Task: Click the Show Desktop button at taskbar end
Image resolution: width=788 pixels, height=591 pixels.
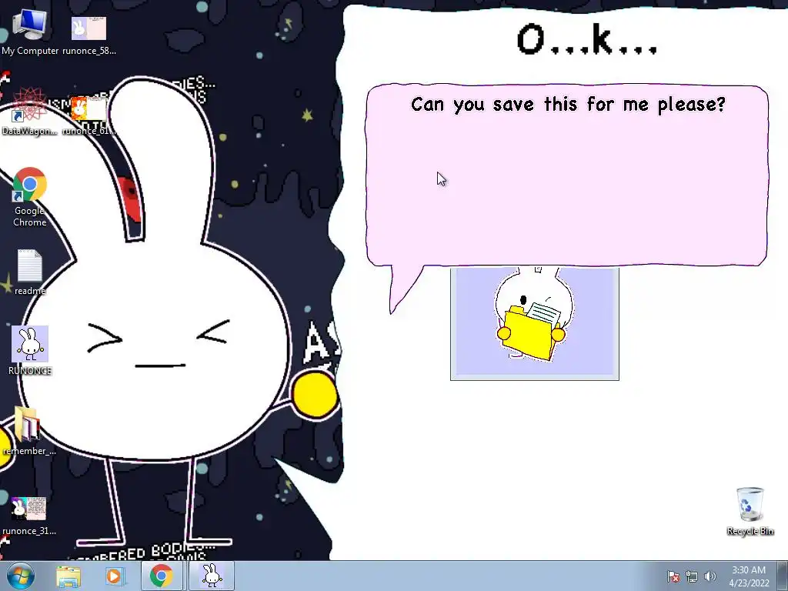Action: coord(783,576)
